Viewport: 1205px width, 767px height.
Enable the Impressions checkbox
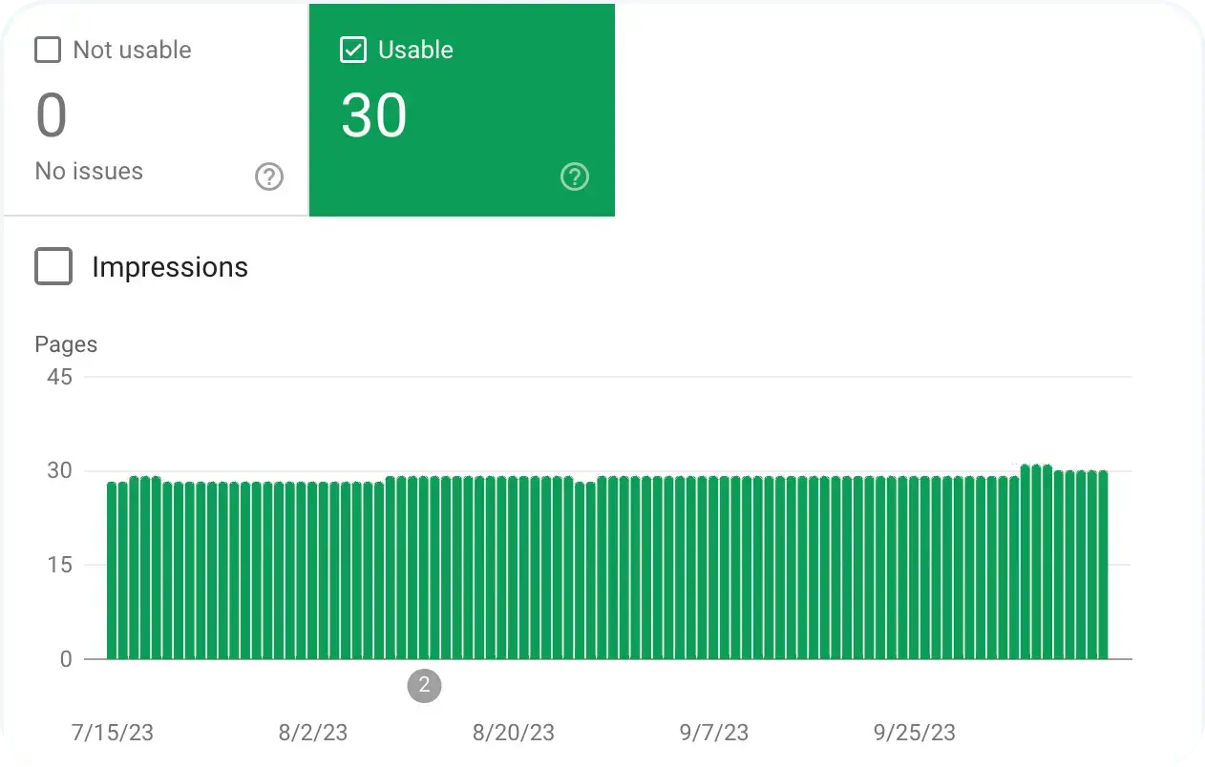click(x=53, y=266)
